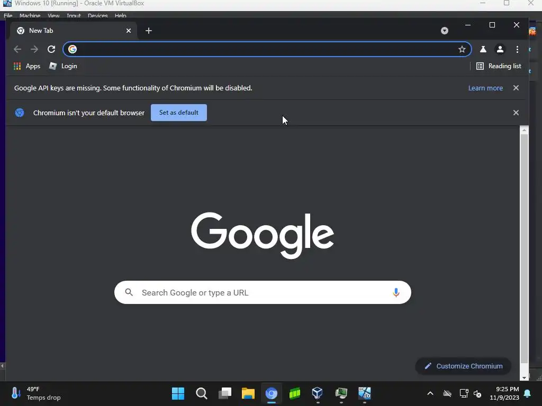Viewport: 542px width, 406px height.
Task: Click the muted volume tray icon
Action: pyautogui.click(x=477, y=393)
